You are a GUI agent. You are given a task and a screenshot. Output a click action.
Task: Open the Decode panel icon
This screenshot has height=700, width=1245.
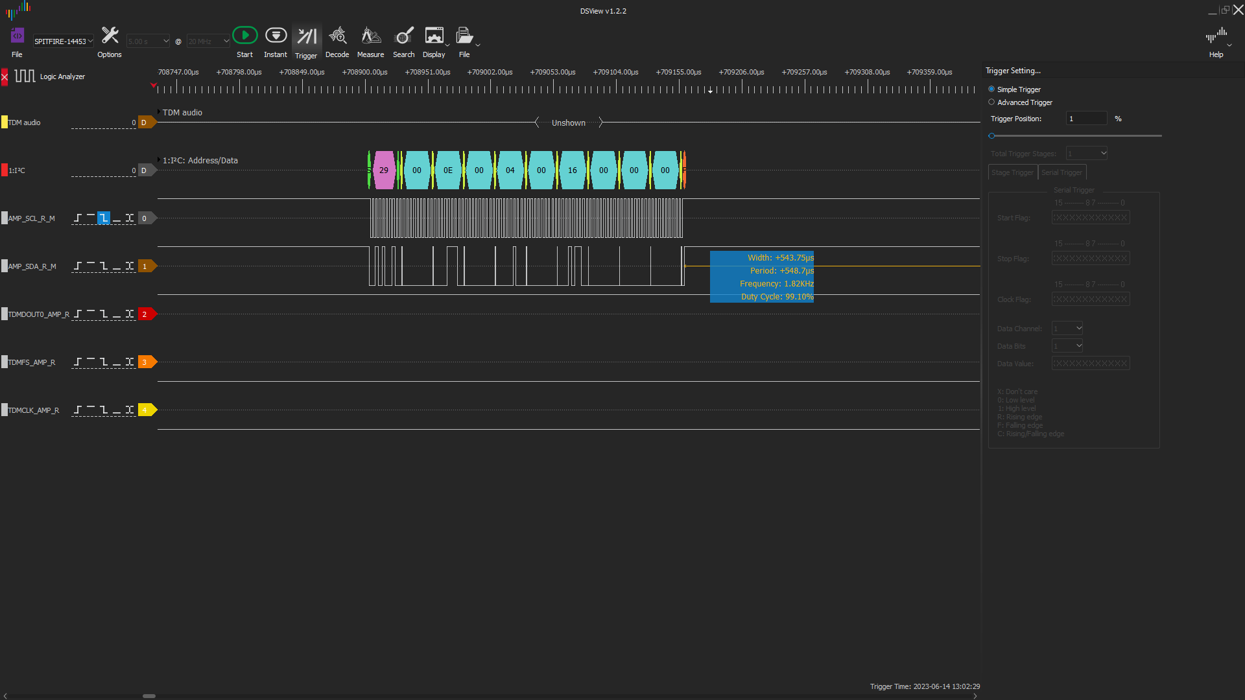coord(337,36)
